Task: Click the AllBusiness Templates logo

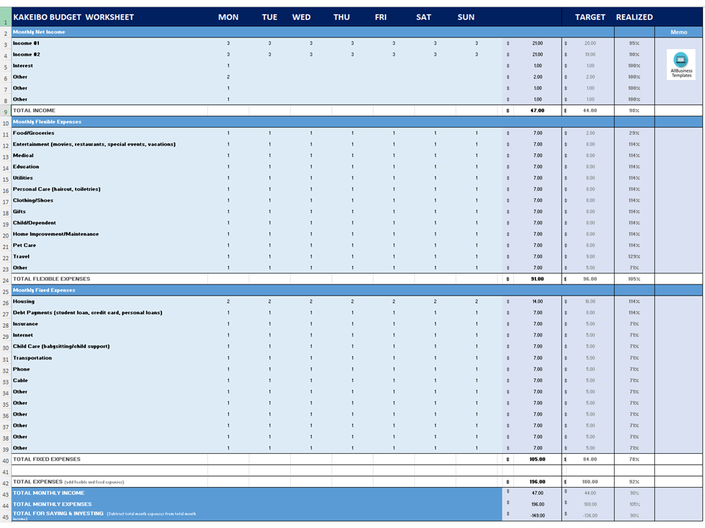Action: click(681, 65)
